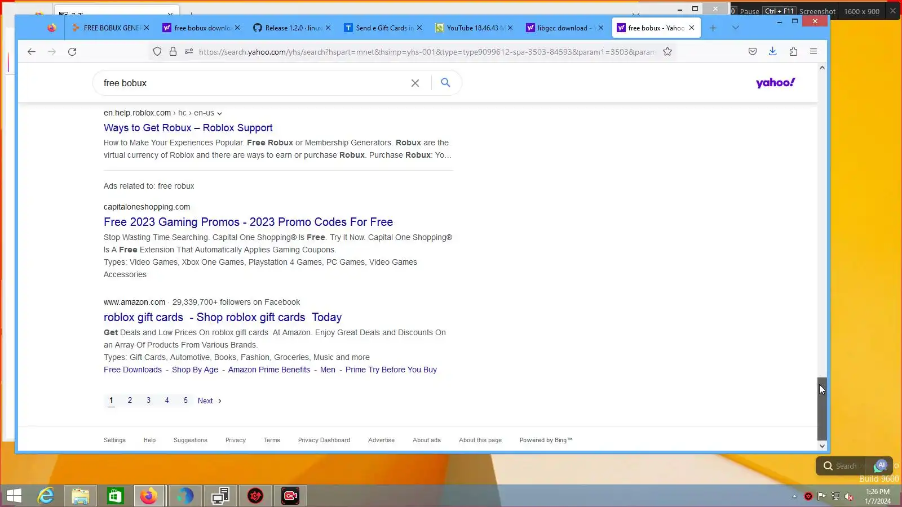902x507 pixels.
Task: Open the Suggestions footer link
Action: (x=191, y=440)
